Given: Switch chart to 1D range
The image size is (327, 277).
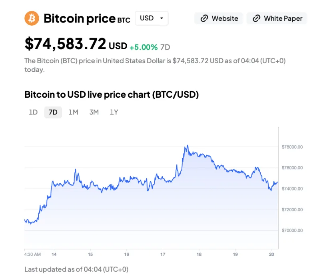Looking at the screenshot, I should click(33, 112).
